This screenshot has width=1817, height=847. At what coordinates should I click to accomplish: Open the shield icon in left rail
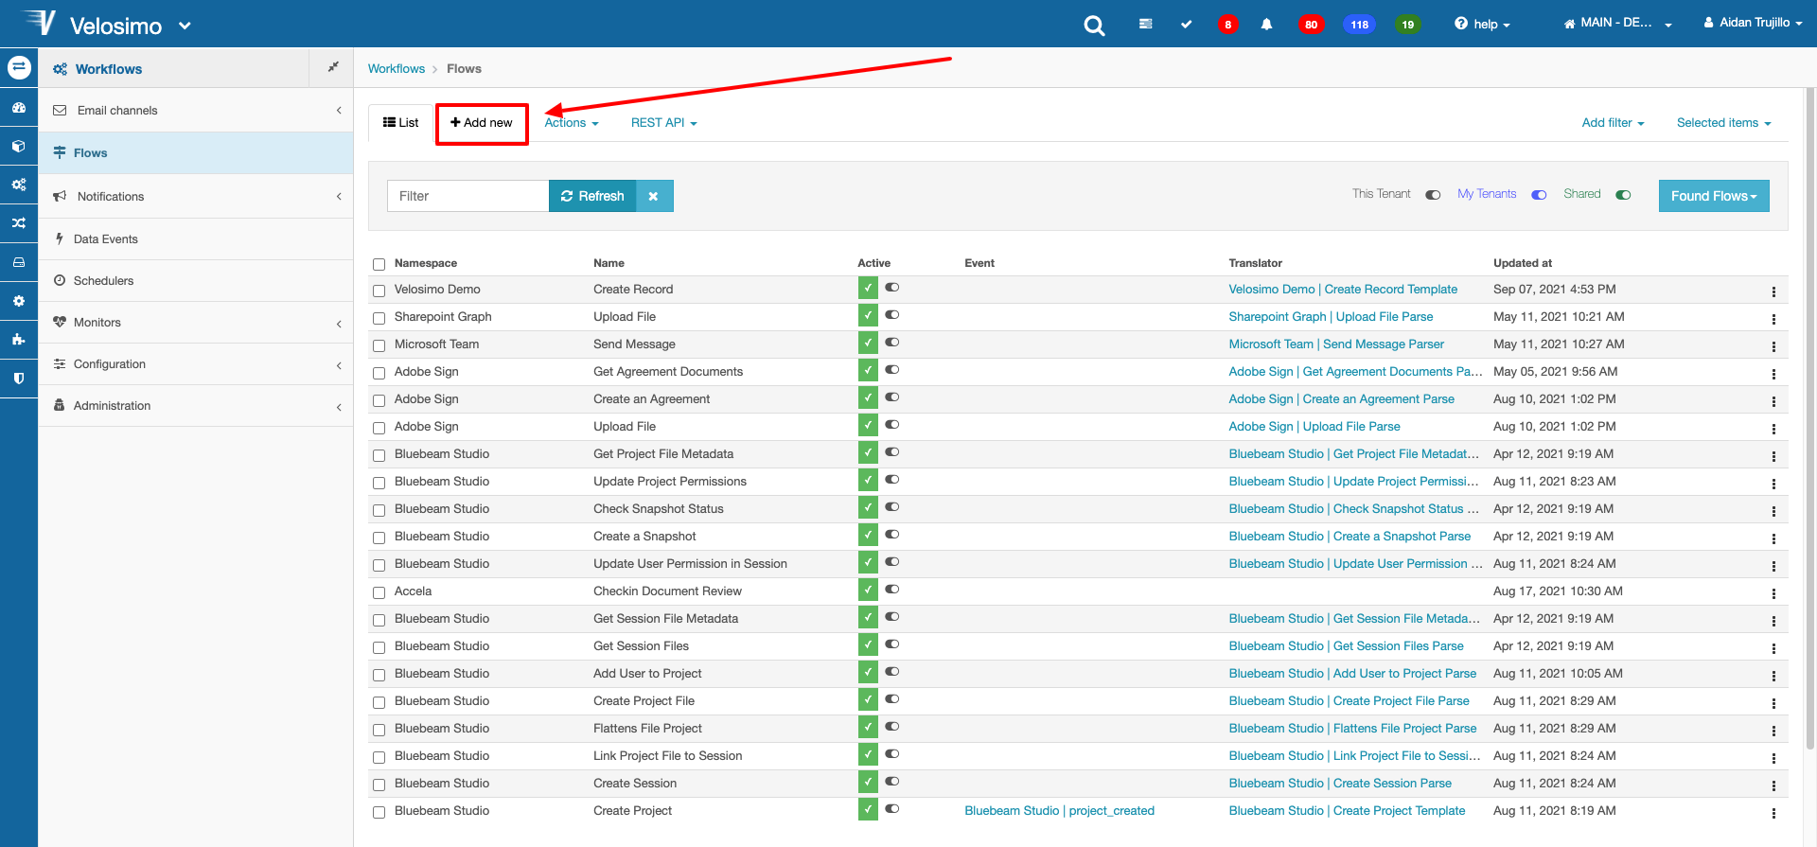point(19,378)
